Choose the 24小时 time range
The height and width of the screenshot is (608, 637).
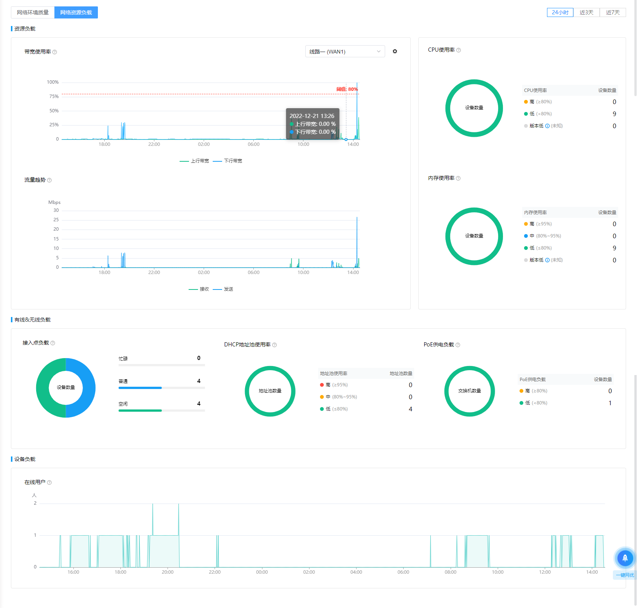tap(560, 12)
